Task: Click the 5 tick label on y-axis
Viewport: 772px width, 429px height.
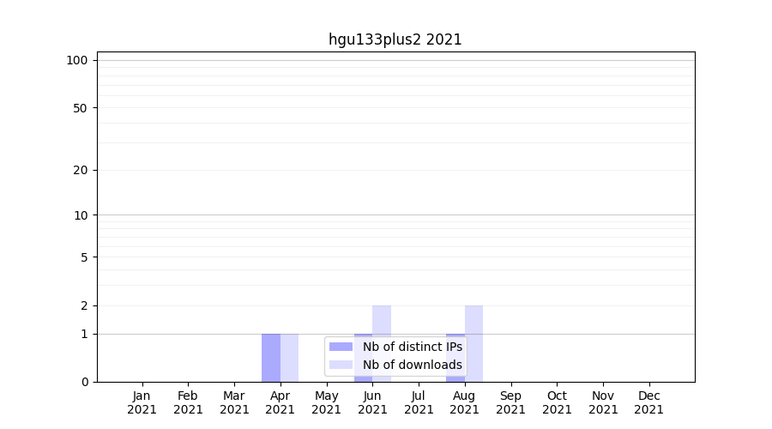Action: click(84, 257)
